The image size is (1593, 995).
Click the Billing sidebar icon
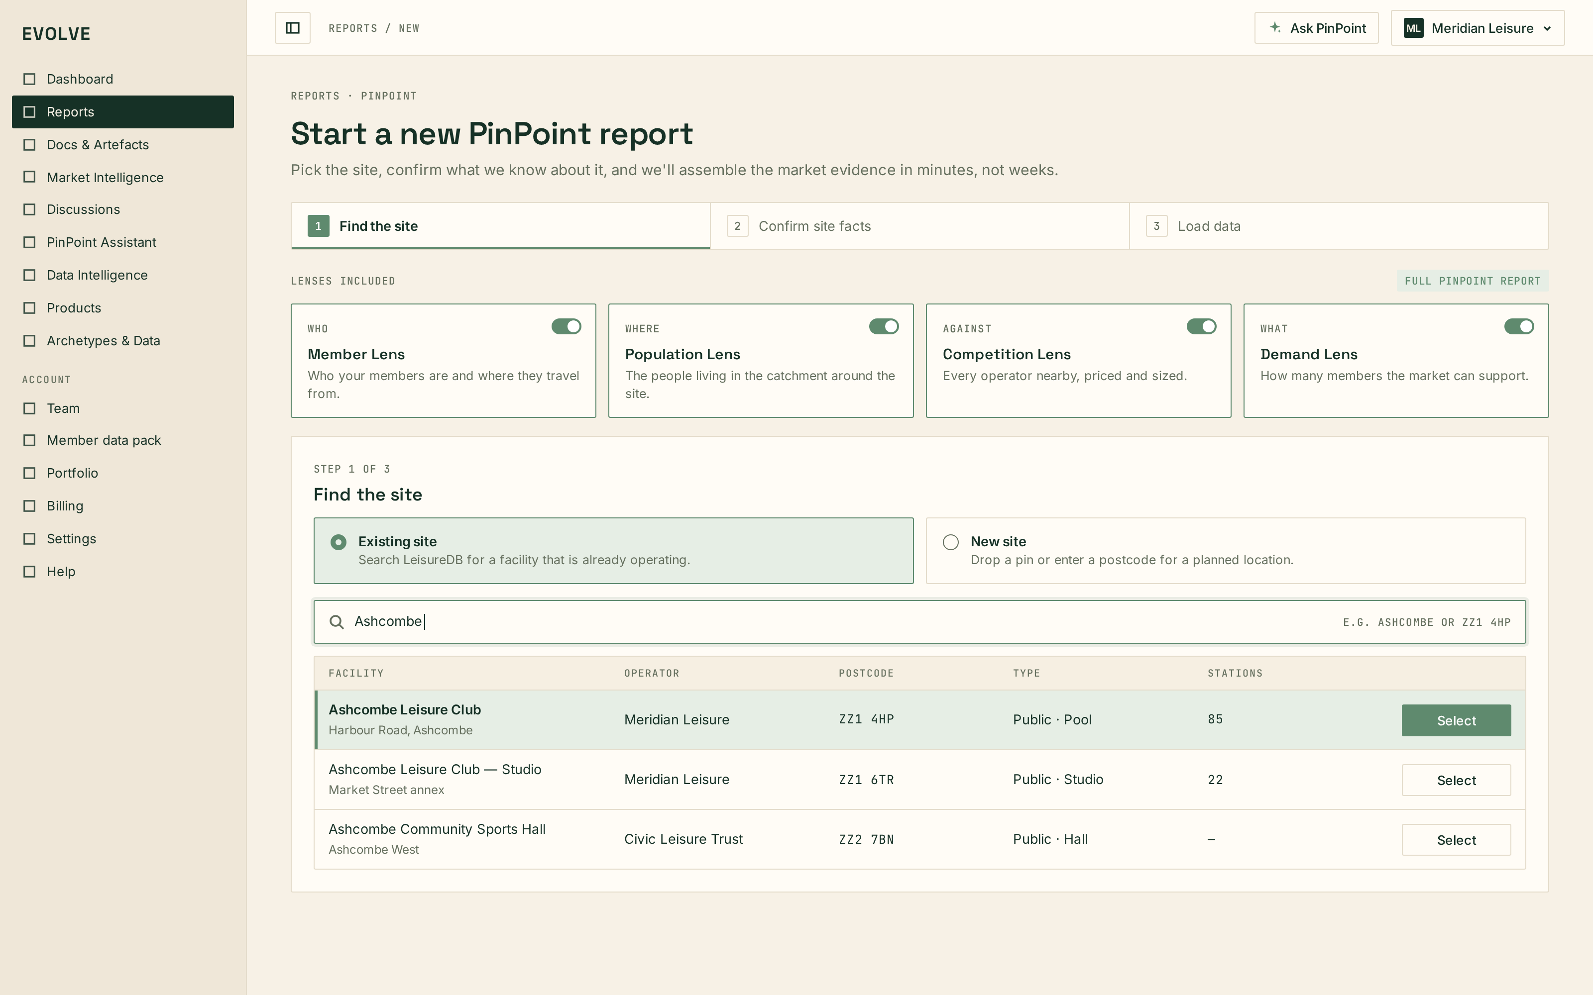(x=29, y=506)
